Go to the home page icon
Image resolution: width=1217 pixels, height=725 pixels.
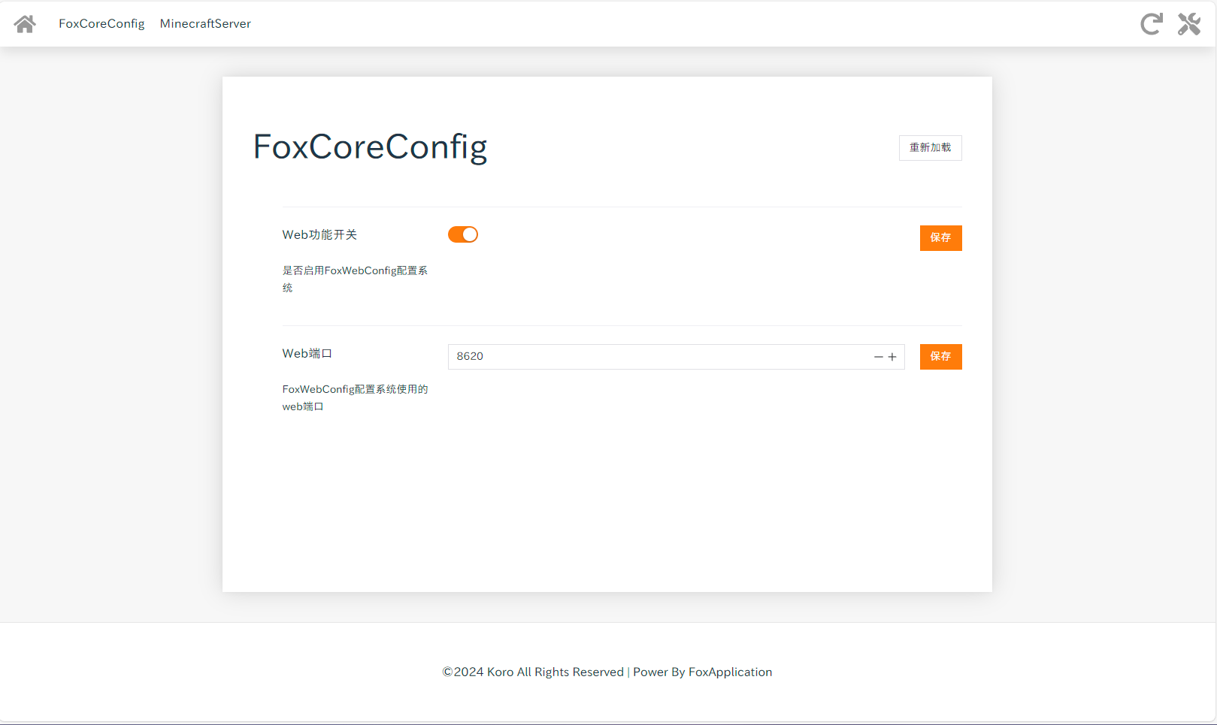(x=25, y=24)
